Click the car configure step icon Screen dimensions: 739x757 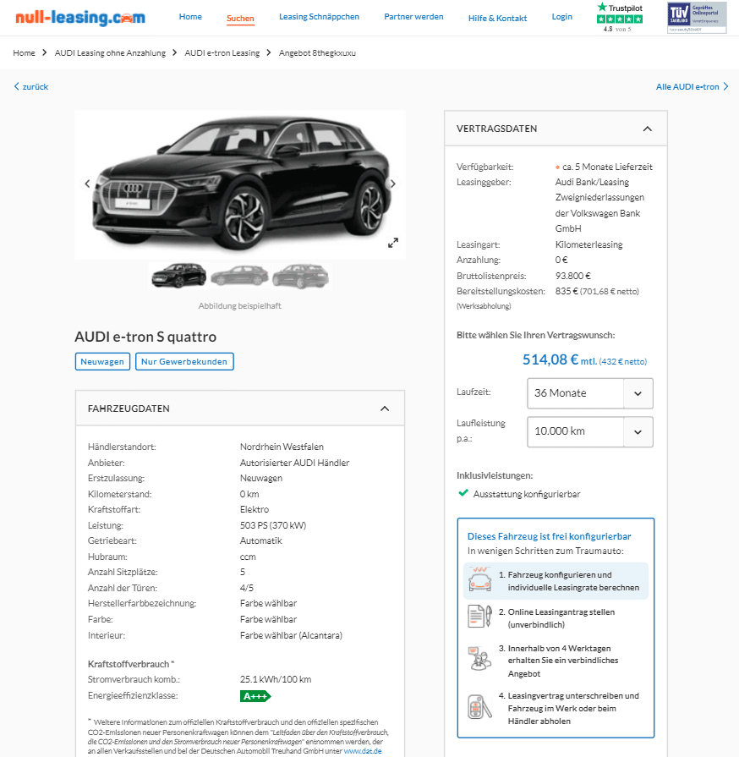479,579
